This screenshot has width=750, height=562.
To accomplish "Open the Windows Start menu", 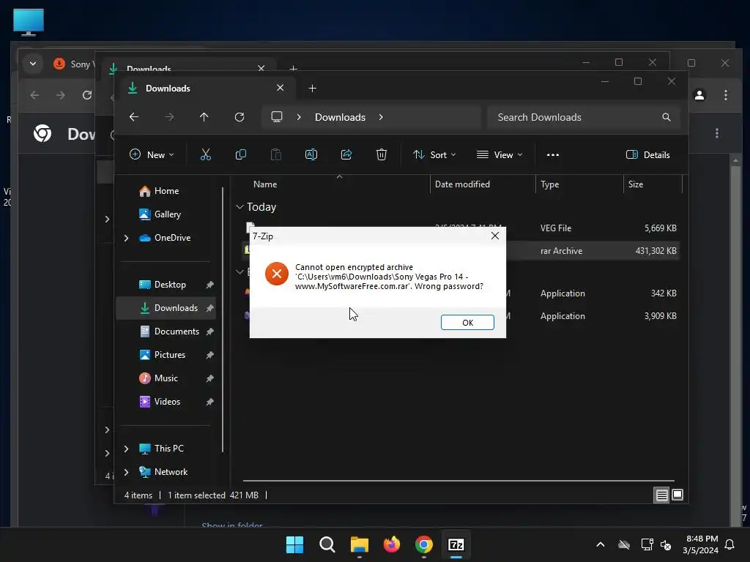I will click(x=294, y=544).
